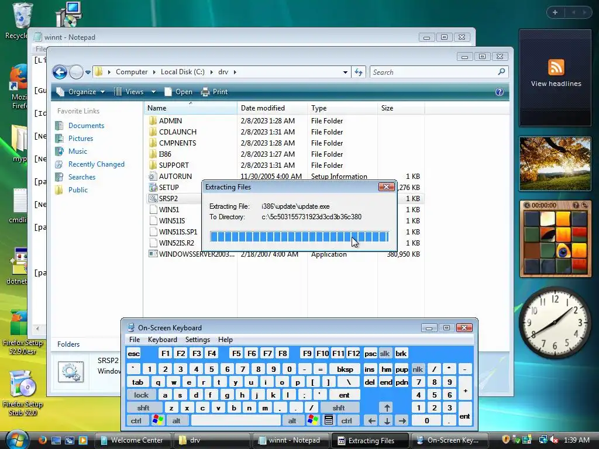Screen dimensions: 599x449
Task: Click the Explorer Back arrow button
Action: (60, 72)
